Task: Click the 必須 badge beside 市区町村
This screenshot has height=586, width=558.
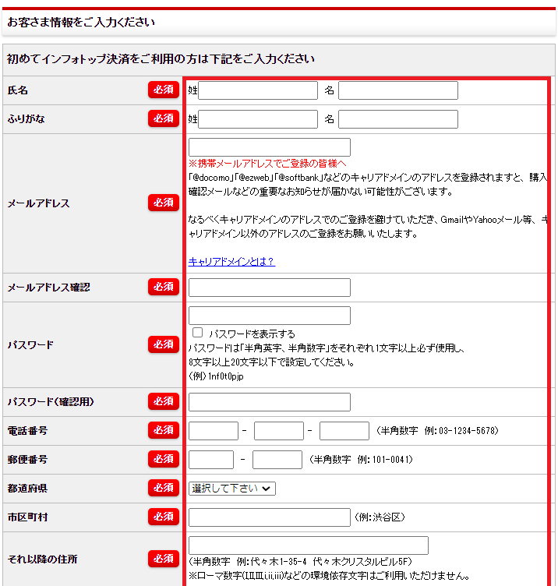Action: click(x=164, y=517)
